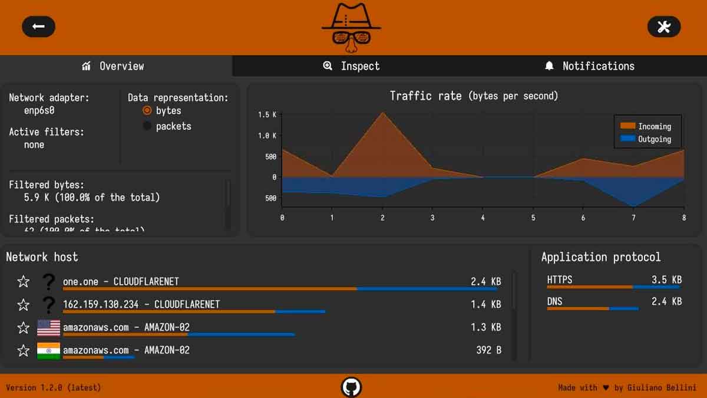Image resolution: width=707 pixels, height=398 pixels.
Task: Click the Incoming legend label
Action: tap(655, 126)
